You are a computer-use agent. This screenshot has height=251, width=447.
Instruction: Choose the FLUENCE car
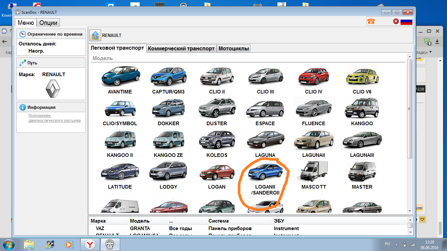pyautogui.click(x=313, y=112)
